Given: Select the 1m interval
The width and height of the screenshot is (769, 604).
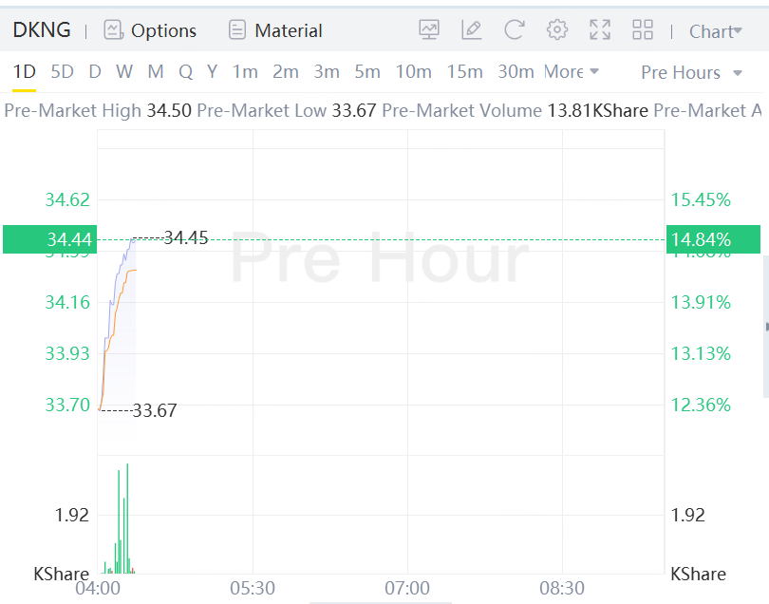Looking at the screenshot, I should tap(245, 72).
